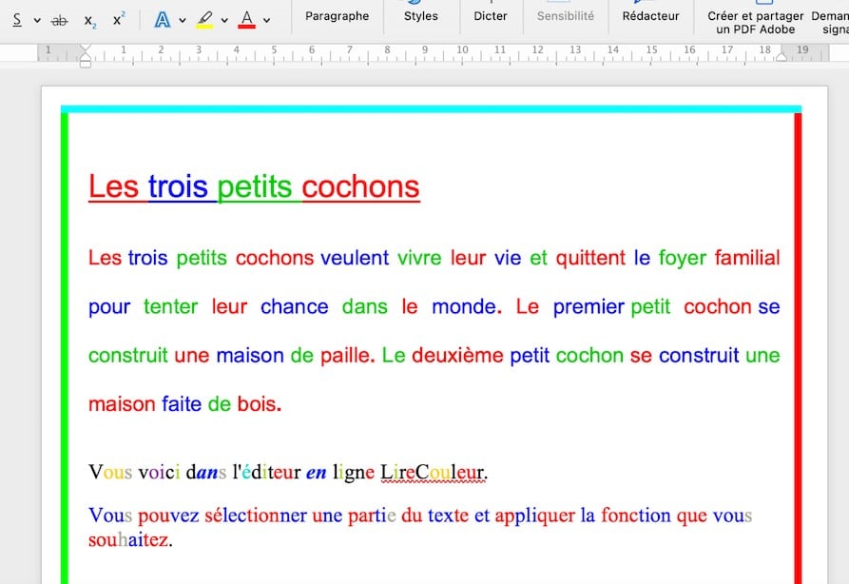The width and height of the screenshot is (849, 584).
Task: Open the Paragraphe group
Action: coord(337,16)
